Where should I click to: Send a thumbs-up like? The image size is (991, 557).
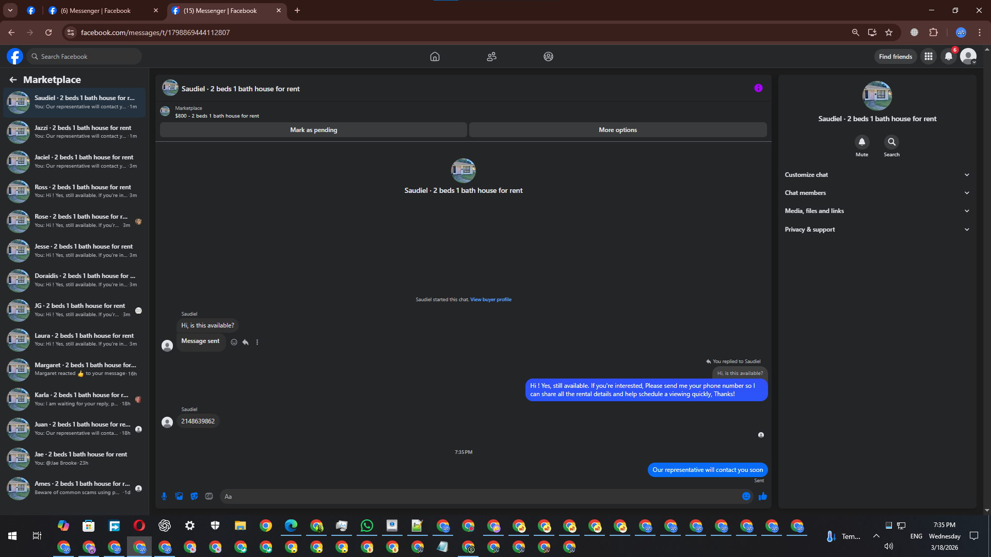click(x=763, y=496)
